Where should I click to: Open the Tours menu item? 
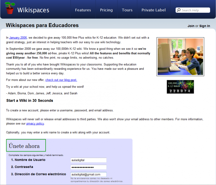(127, 10)
